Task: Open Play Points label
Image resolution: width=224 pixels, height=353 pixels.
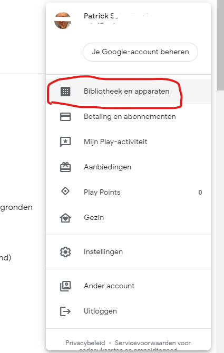Action: coord(102,192)
